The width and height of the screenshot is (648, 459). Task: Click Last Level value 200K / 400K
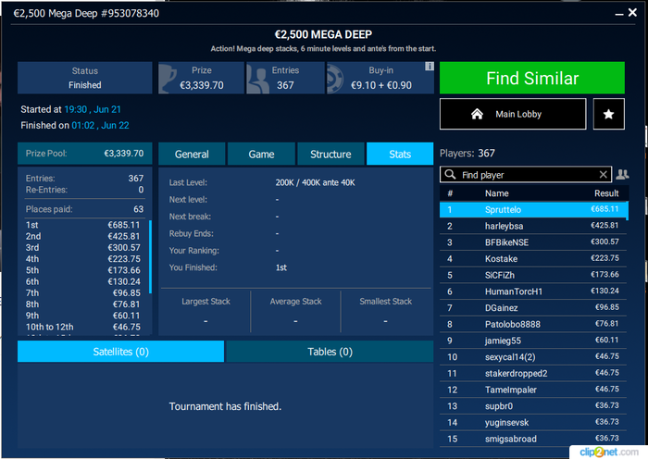[316, 182]
